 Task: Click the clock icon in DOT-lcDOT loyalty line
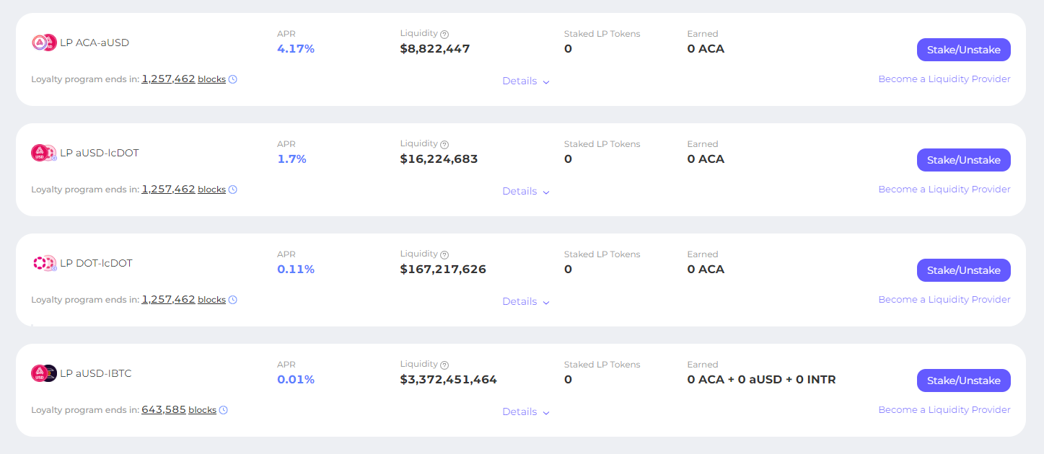point(233,300)
